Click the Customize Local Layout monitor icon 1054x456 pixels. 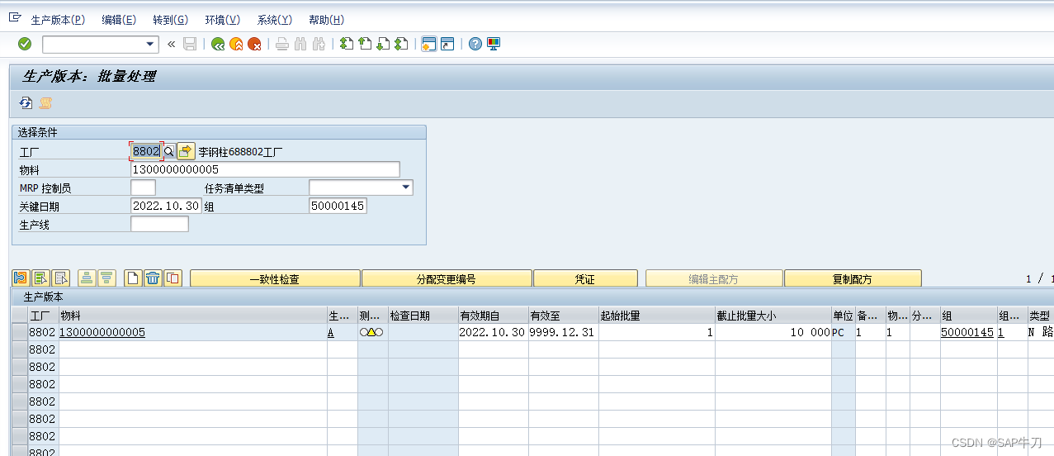pos(494,44)
